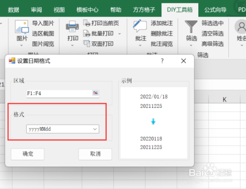Select the DIY工具箱 tab
The width and height of the screenshot is (246, 189).
(x=180, y=10)
